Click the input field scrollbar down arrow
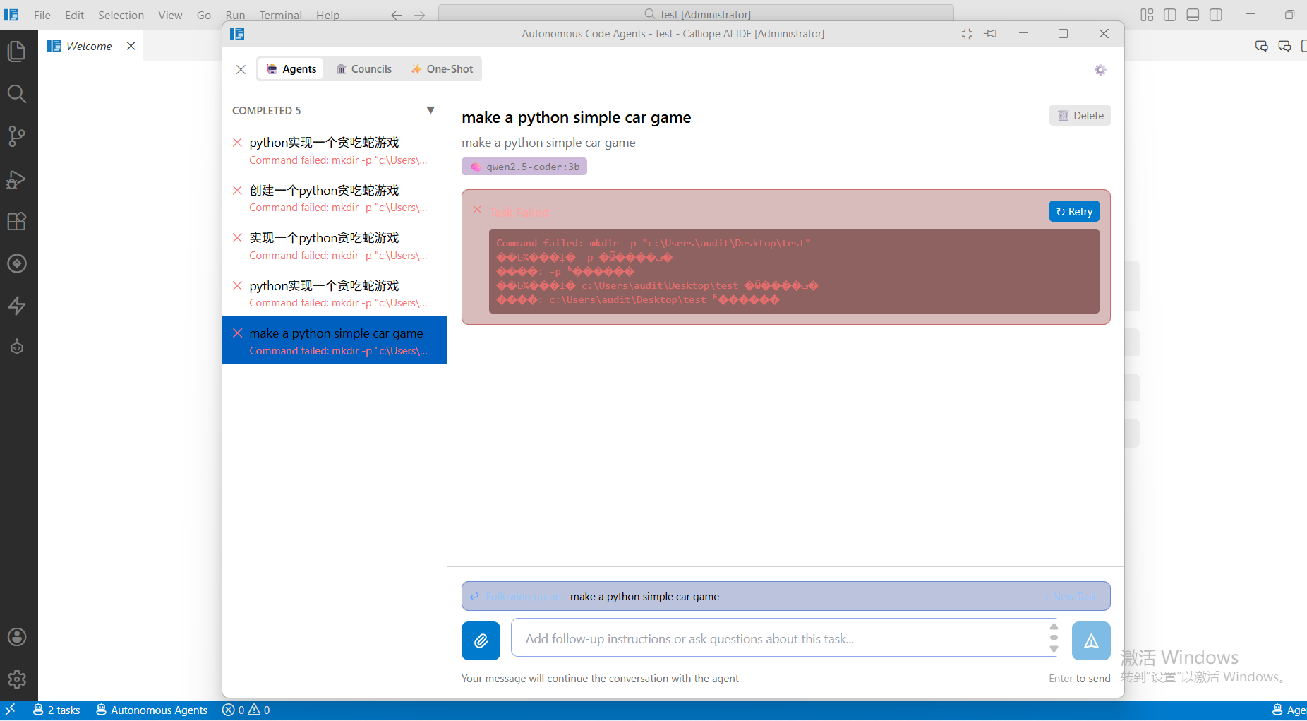The image size is (1307, 721). coord(1054,649)
